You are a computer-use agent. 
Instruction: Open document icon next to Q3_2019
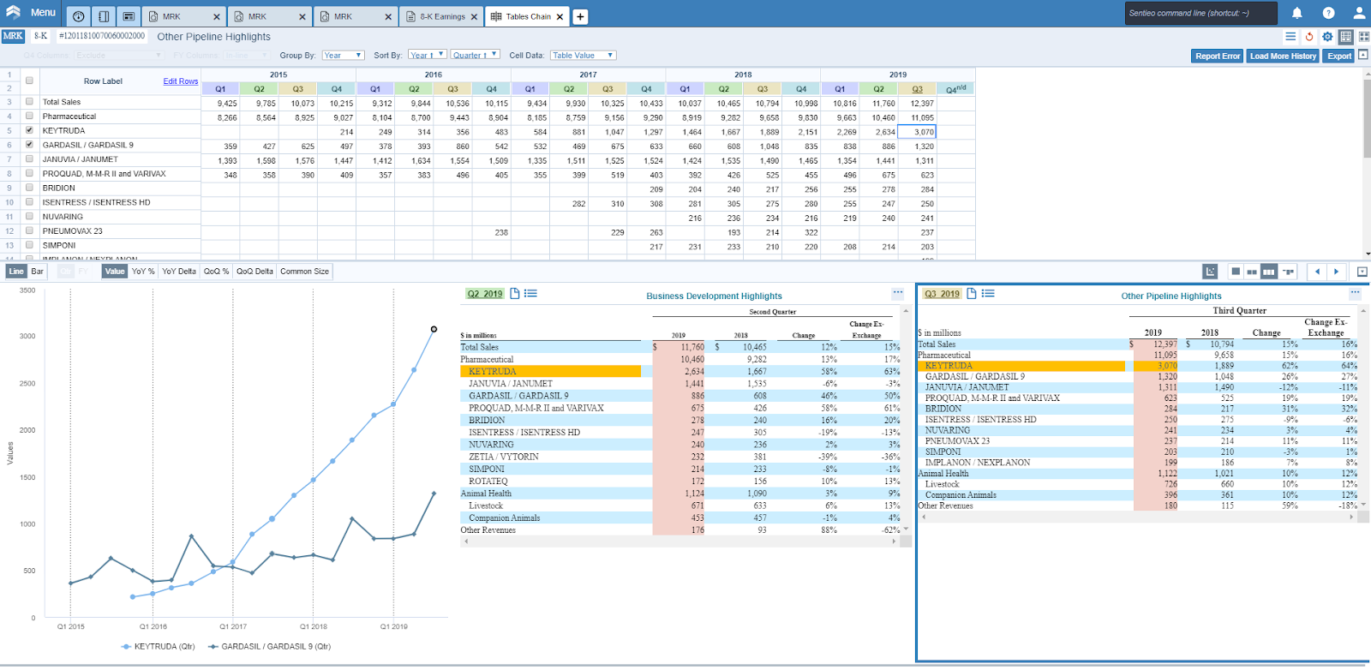[x=972, y=293]
